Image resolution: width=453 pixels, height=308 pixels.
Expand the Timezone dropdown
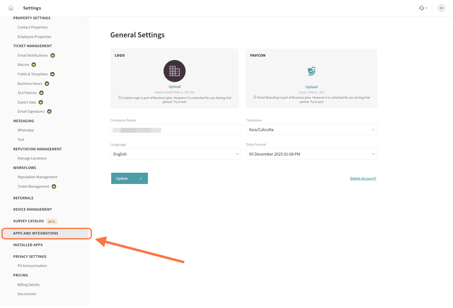click(x=311, y=130)
